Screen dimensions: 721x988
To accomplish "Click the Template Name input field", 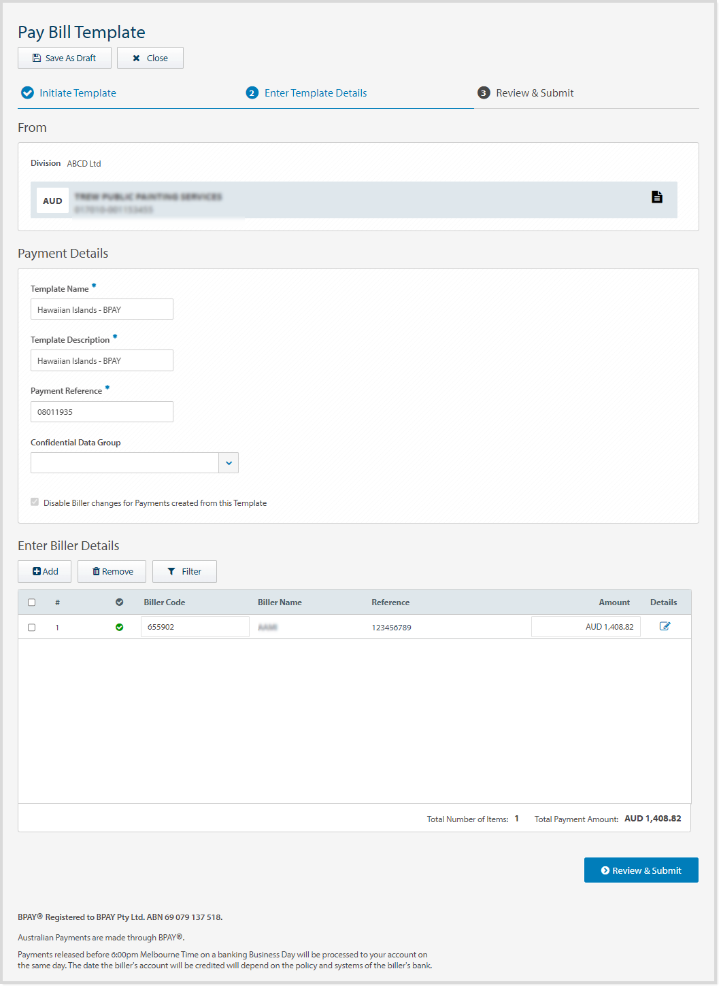I will 102,309.
